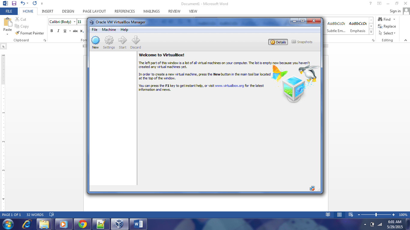This screenshot has height=230, width=410.
Task: Click the Ribbon Display Options icon in Word
Action: pyautogui.click(x=379, y=4)
